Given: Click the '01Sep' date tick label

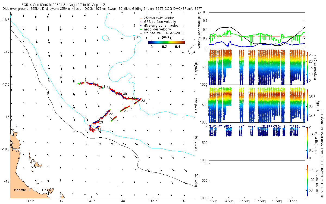Looking at the screenshot, I should (x=293, y=201).
